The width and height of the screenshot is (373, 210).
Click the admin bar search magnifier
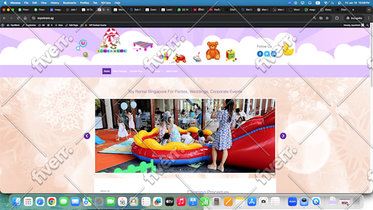click(x=368, y=25)
